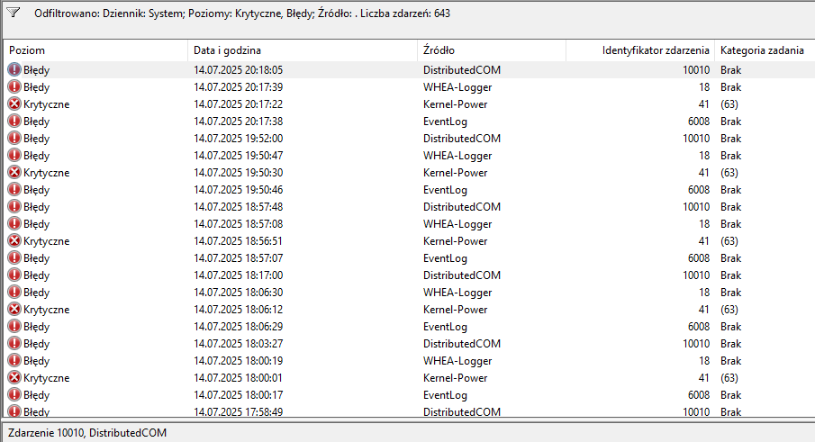Click event ID 41 at 20:17:22
The image size is (815, 442).
703,104
